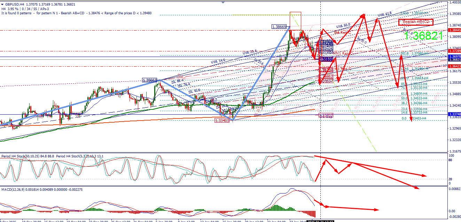Screen dimensions: 461x222
Task: Click the 'Bearish AB=CD' pattern label
Action: (416, 22)
